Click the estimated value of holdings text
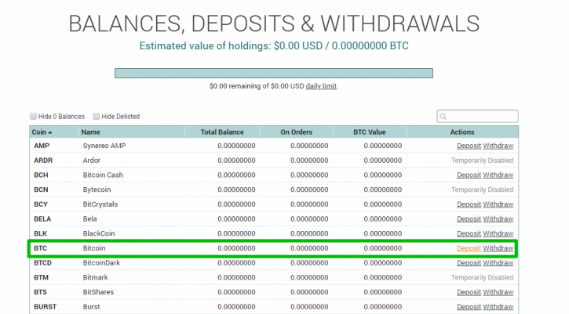 (274, 46)
